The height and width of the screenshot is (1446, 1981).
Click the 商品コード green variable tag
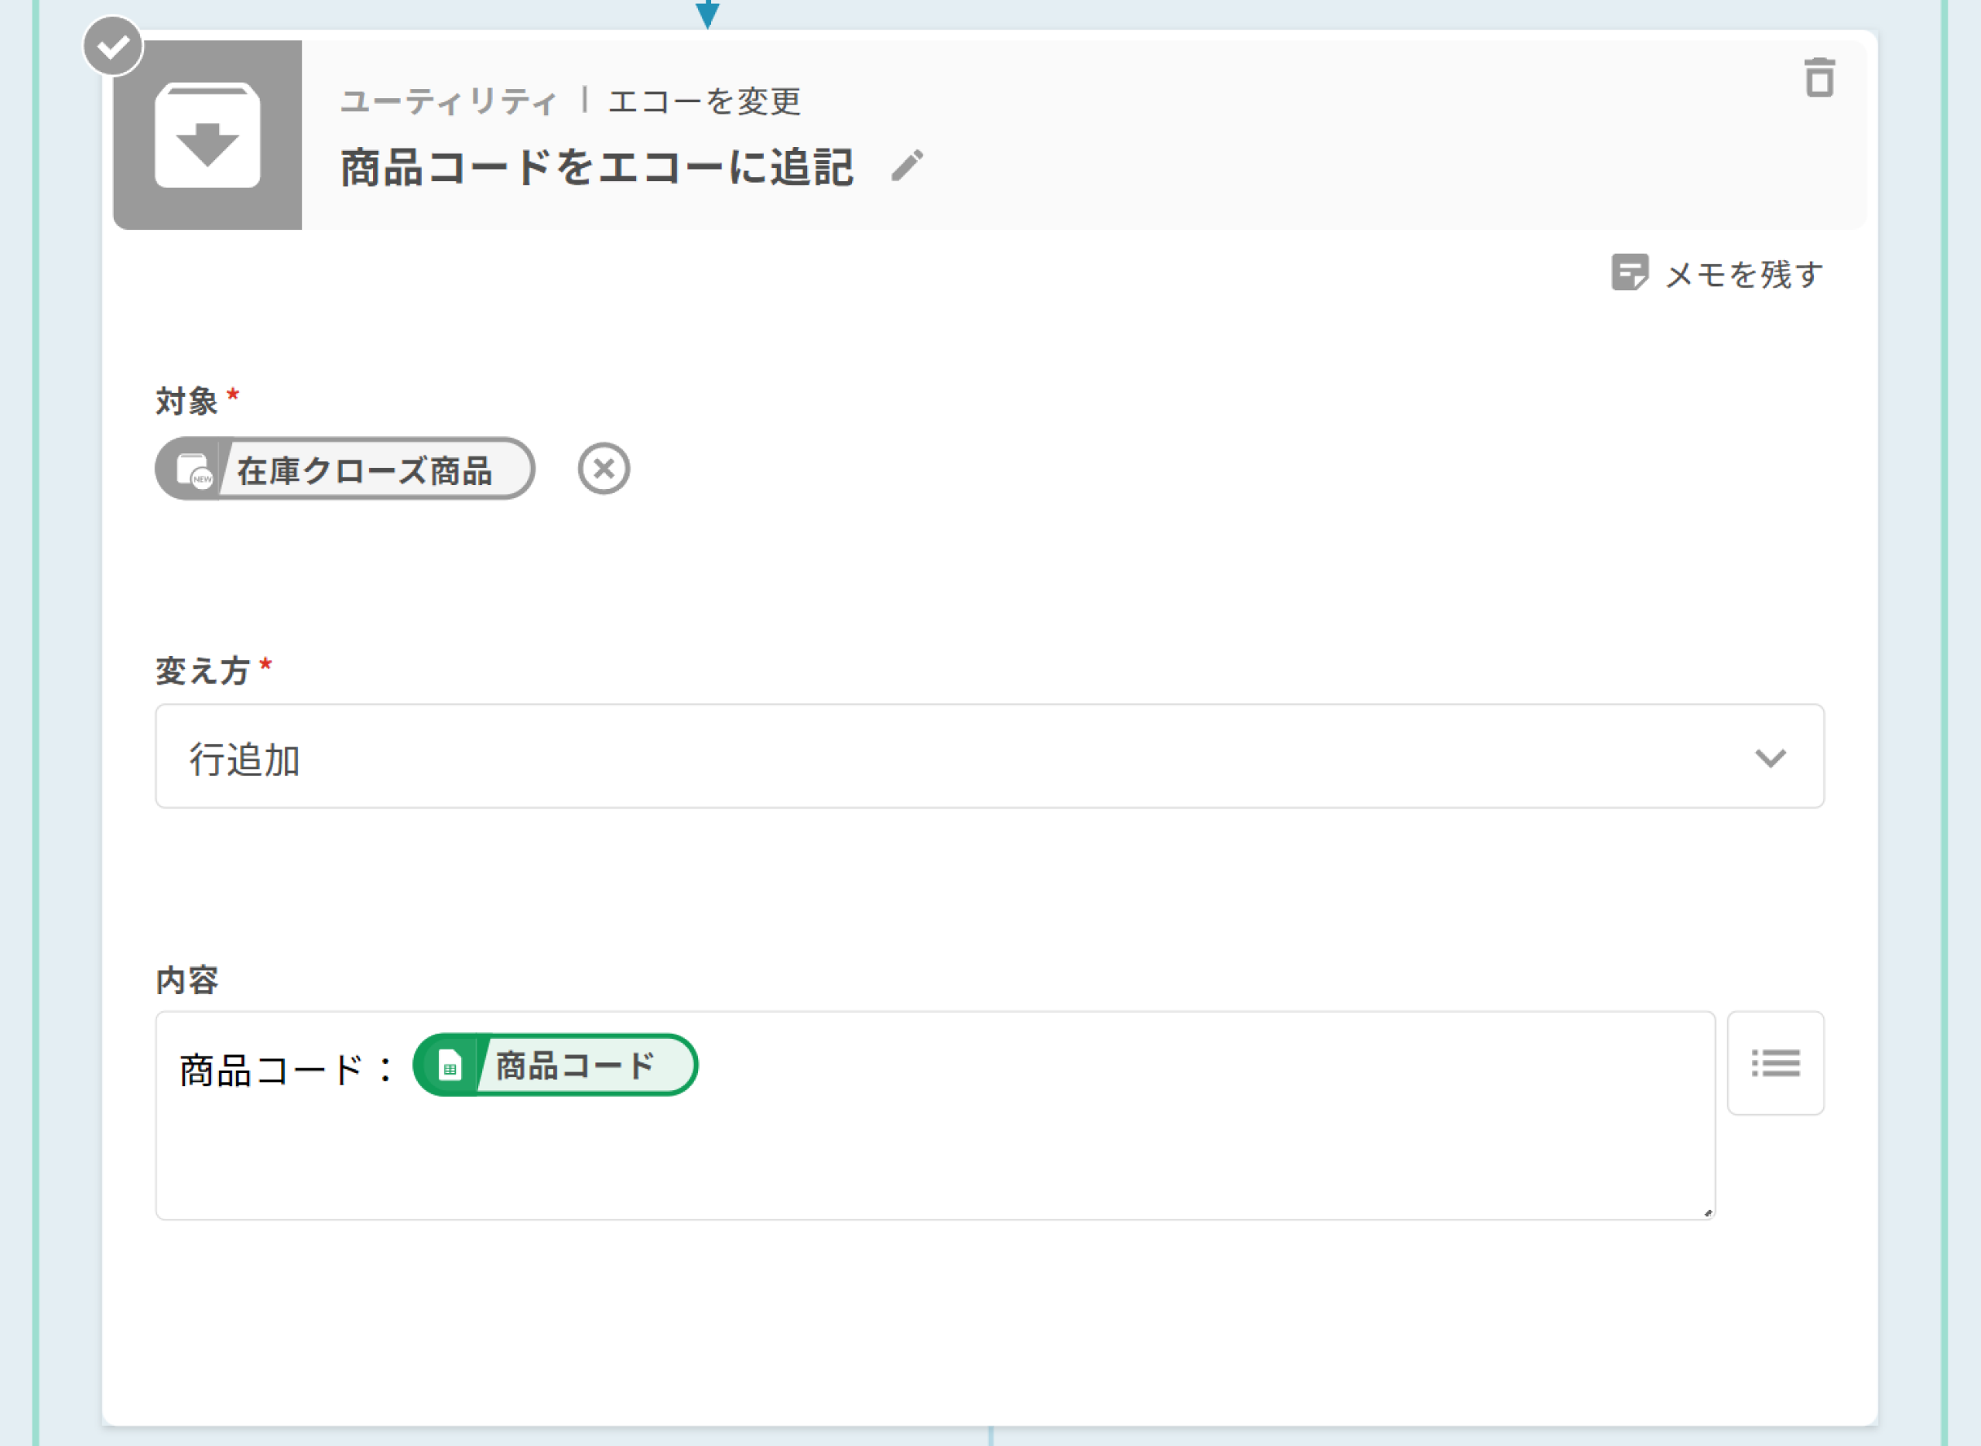575,1065
